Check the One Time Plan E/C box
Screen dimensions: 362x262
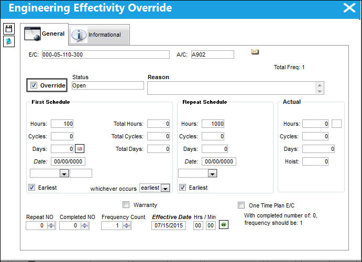click(241, 205)
